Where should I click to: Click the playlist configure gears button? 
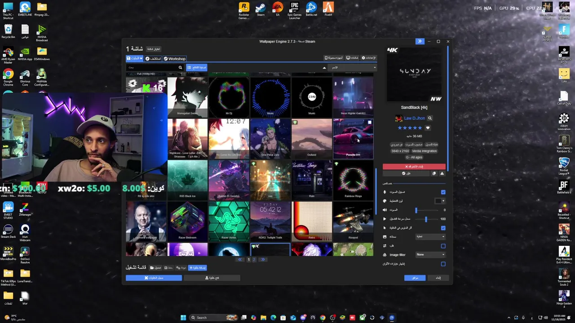181,268
